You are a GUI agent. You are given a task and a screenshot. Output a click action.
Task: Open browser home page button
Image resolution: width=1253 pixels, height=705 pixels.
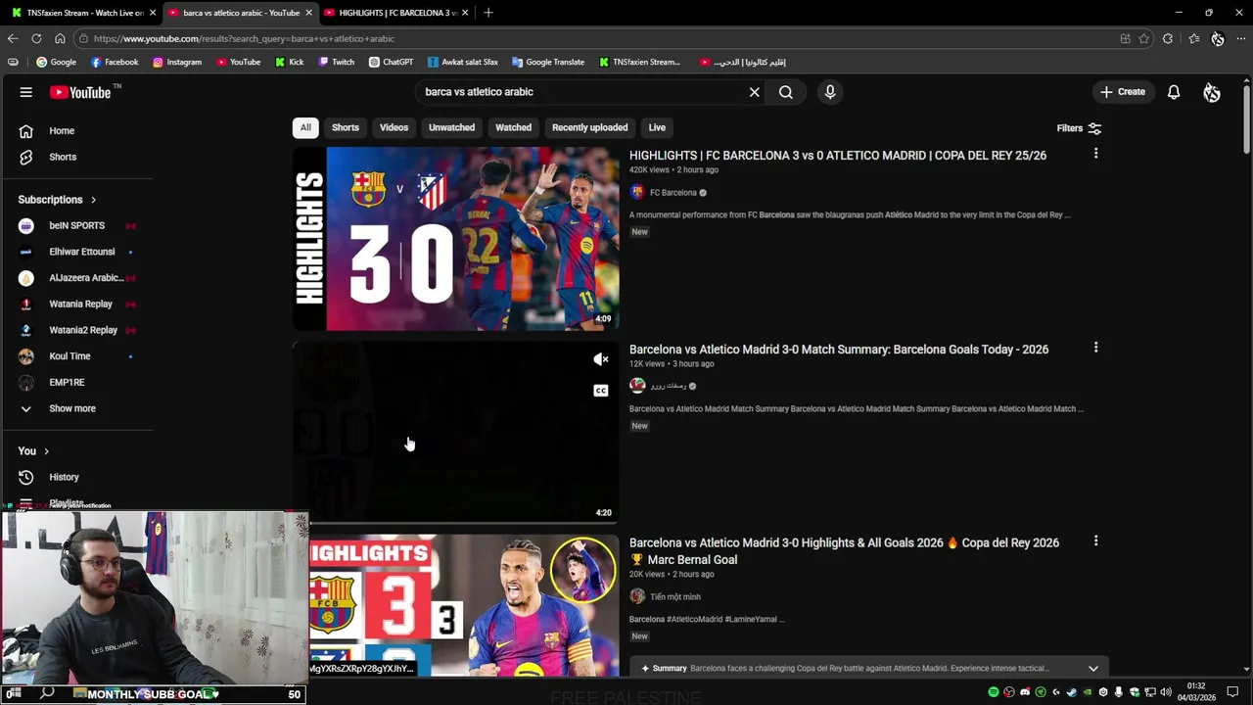[x=60, y=38]
